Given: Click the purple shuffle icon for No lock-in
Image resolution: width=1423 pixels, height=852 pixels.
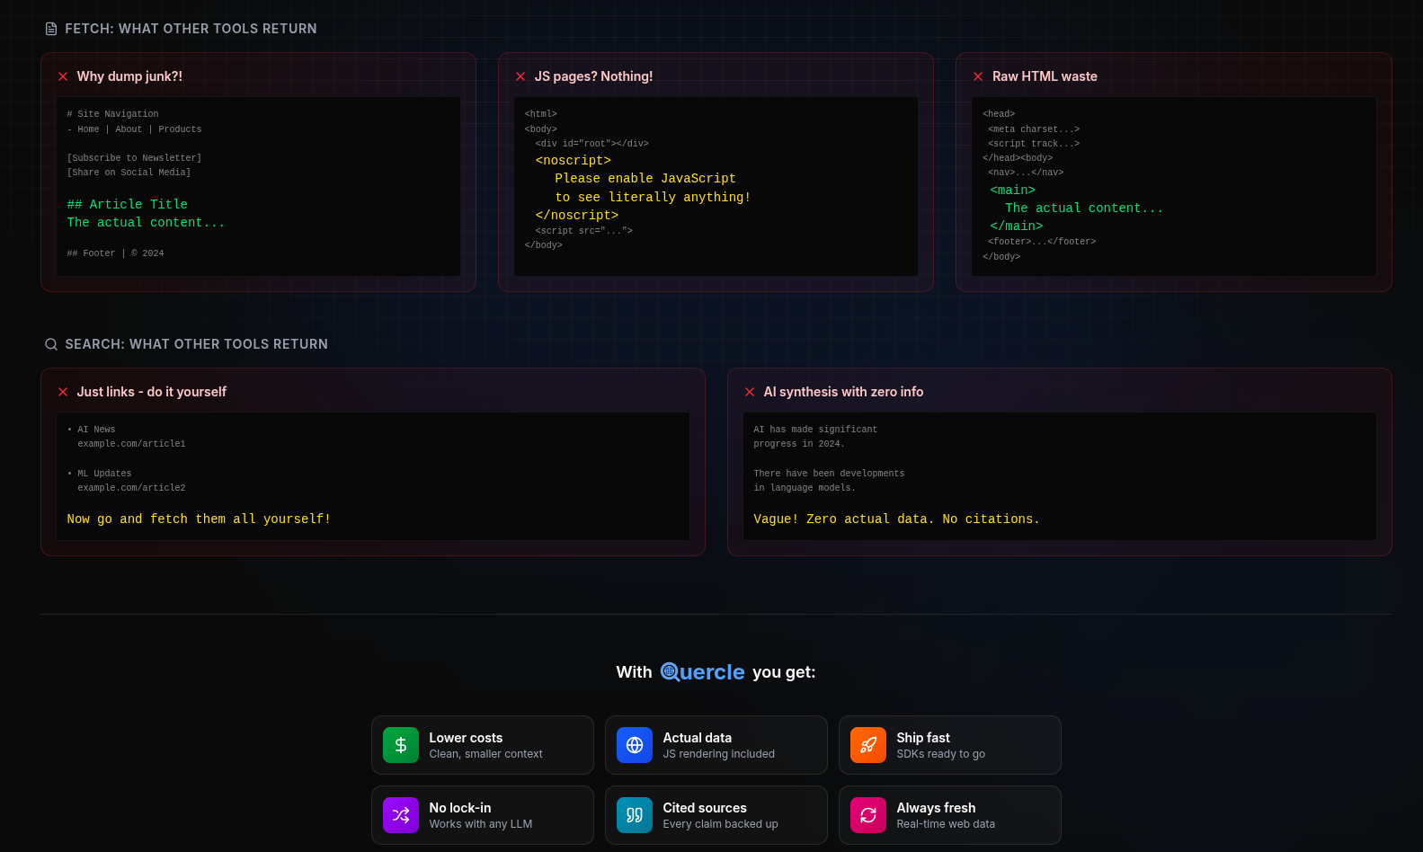Looking at the screenshot, I should click(401, 815).
